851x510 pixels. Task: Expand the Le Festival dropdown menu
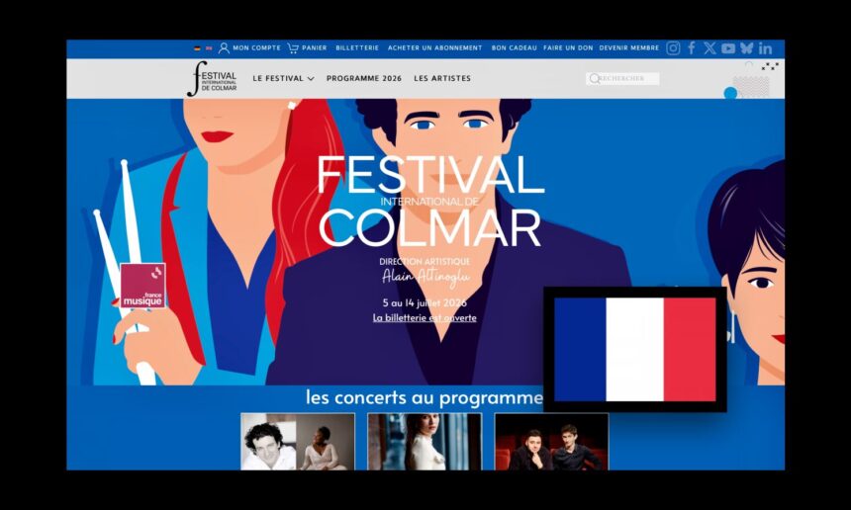coord(283,79)
